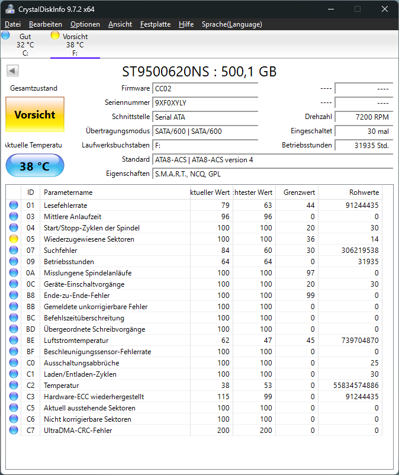Click the status circle in row C2 Temperatur
This screenshot has height=475, width=399.
point(14,385)
